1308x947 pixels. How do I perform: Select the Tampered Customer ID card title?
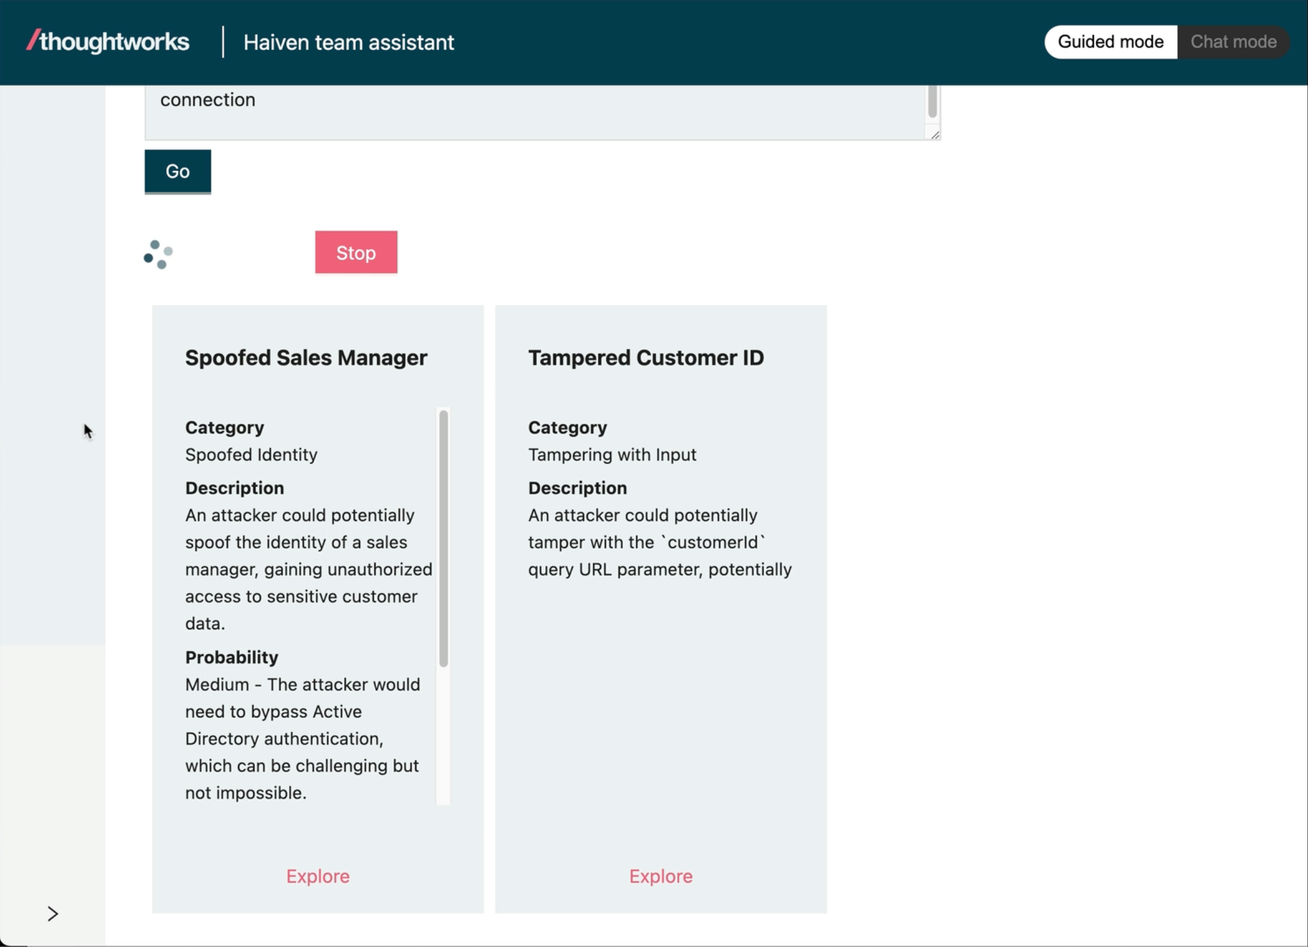(x=646, y=358)
